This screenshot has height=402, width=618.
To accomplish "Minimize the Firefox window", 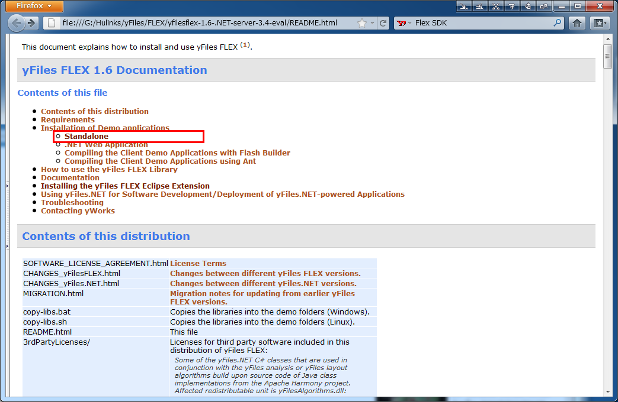I will [x=562, y=7].
